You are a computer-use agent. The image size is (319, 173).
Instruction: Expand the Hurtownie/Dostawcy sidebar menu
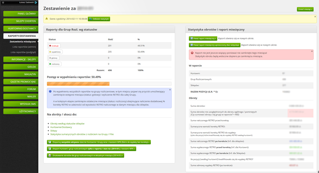21,29
